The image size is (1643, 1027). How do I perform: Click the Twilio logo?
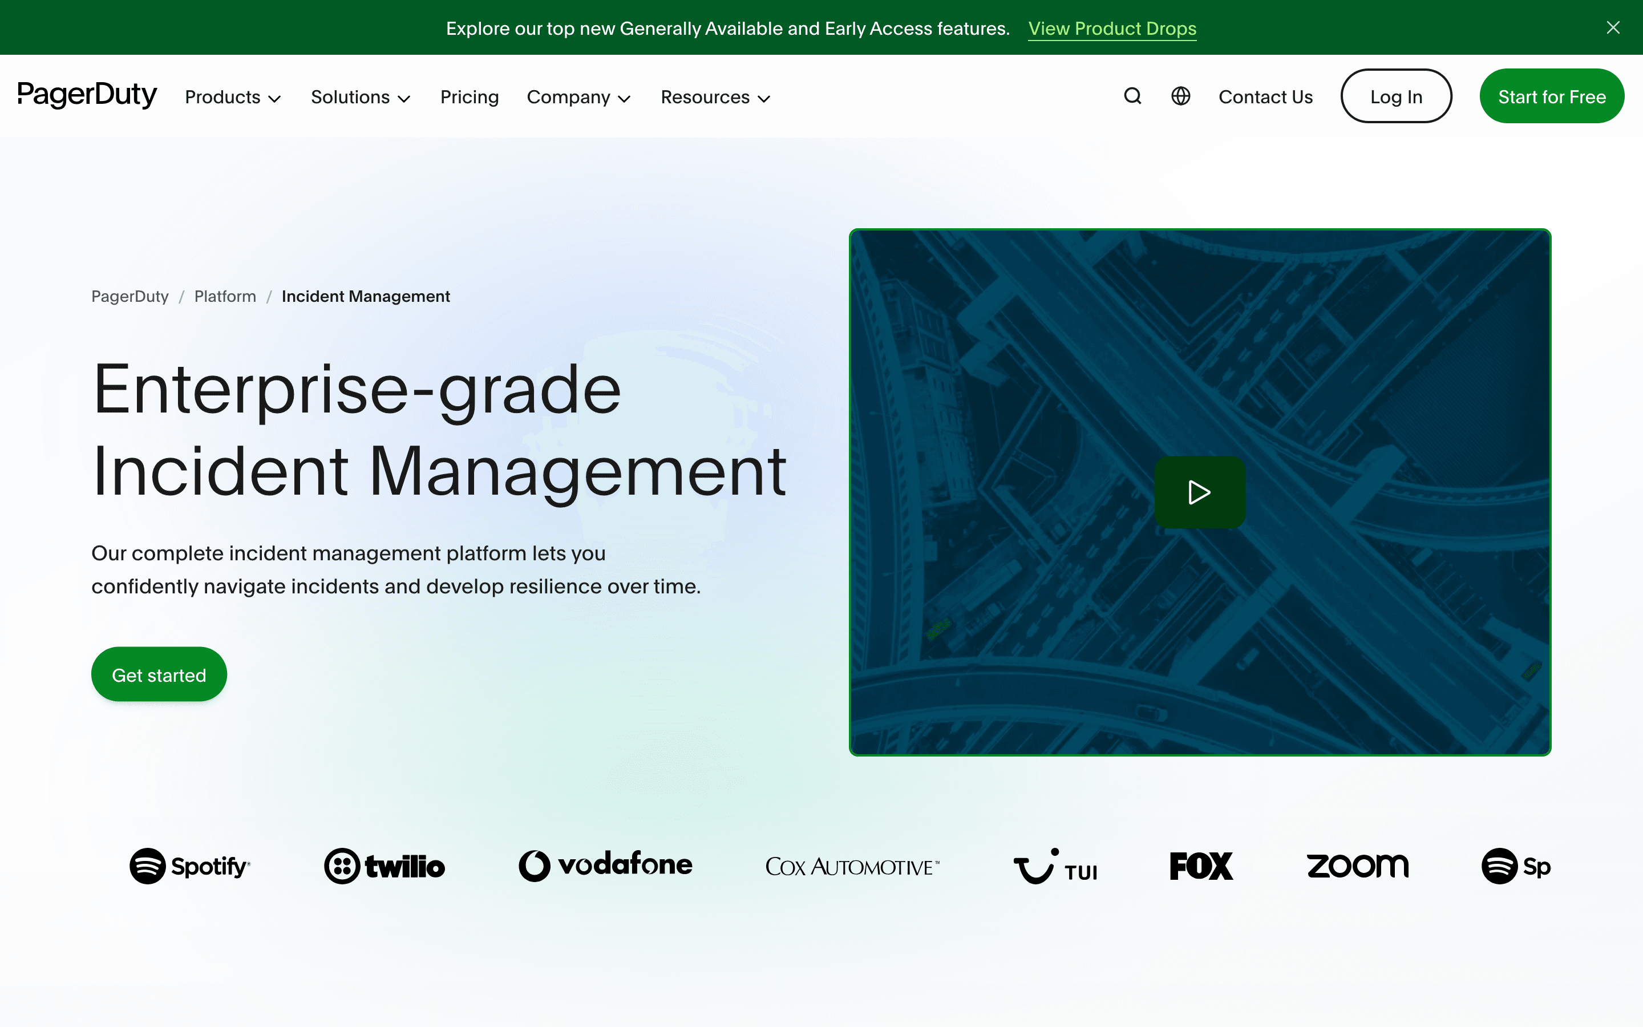pyautogui.click(x=385, y=866)
